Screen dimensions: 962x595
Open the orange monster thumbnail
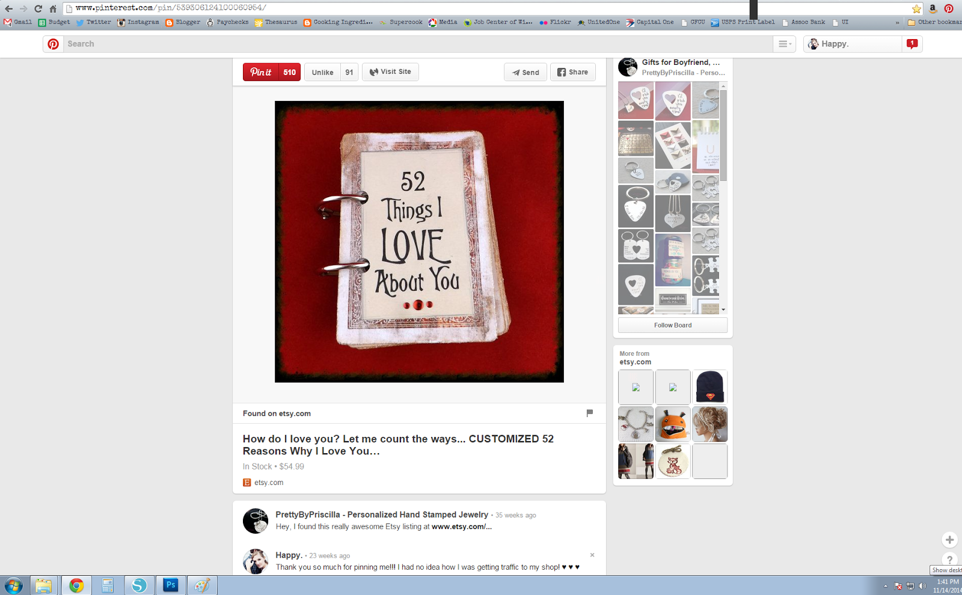pos(673,424)
